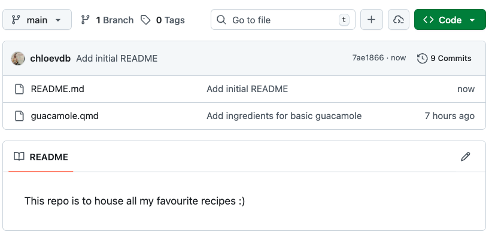
Task: Open commit hash 7ae1866
Action: coord(368,58)
